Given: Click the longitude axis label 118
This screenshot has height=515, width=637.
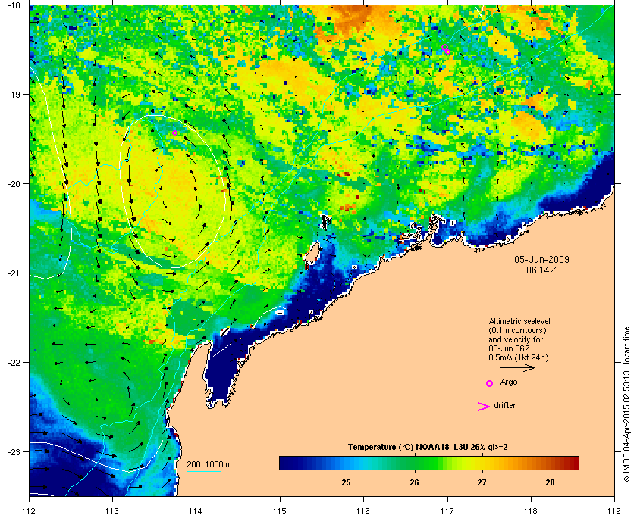Looking at the screenshot, I should point(531,511).
